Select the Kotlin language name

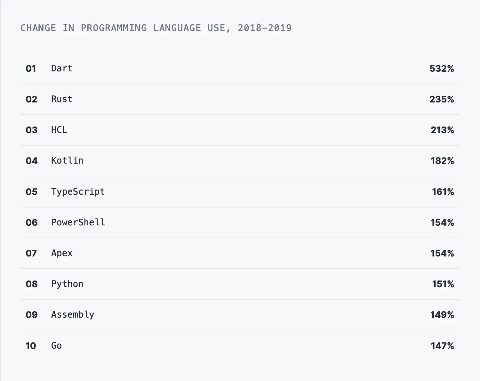click(x=67, y=161)
